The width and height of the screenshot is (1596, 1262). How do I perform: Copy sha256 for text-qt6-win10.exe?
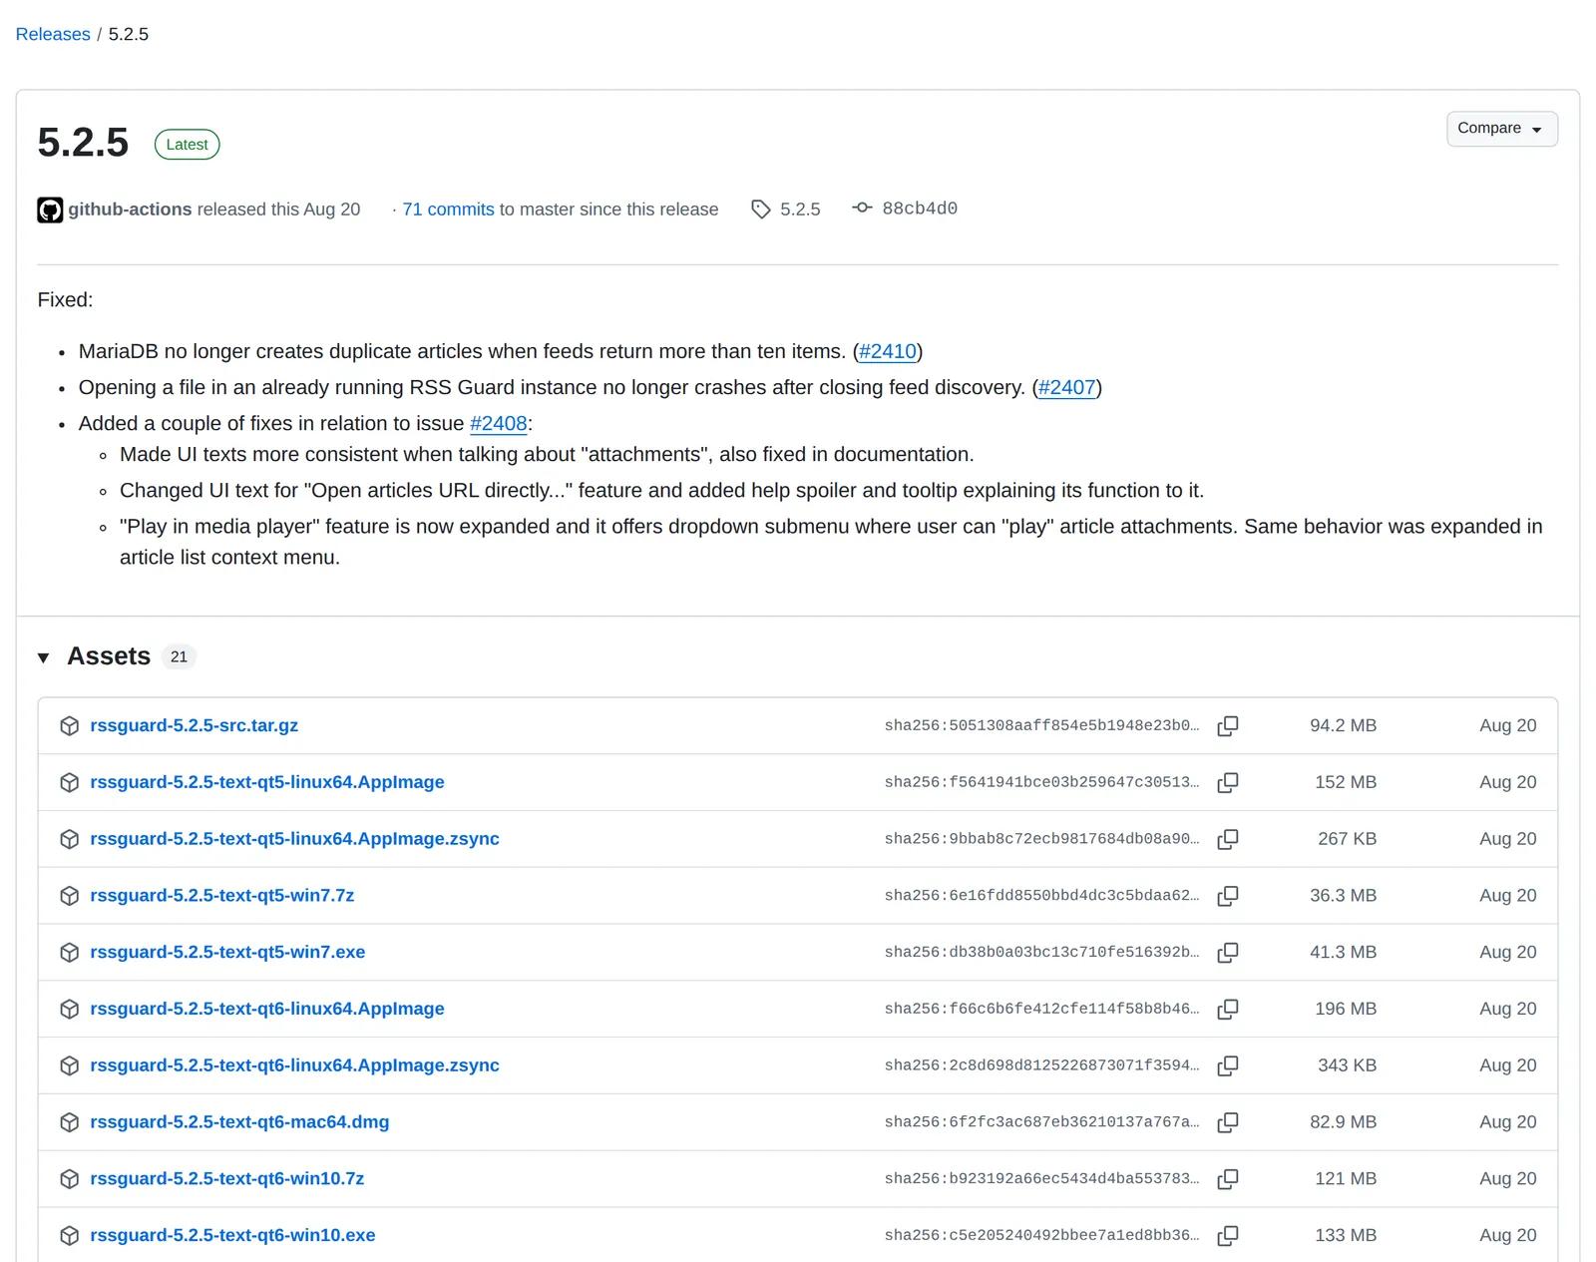1228,1236
